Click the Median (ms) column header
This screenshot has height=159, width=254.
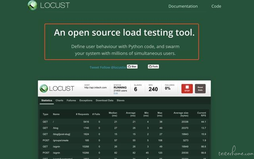tap(113, 114)
